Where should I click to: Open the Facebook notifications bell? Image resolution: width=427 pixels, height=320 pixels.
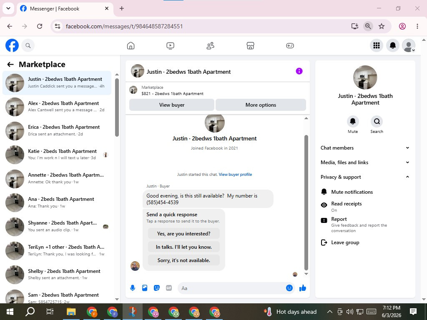pyautogui.click(x=393, y=45)
